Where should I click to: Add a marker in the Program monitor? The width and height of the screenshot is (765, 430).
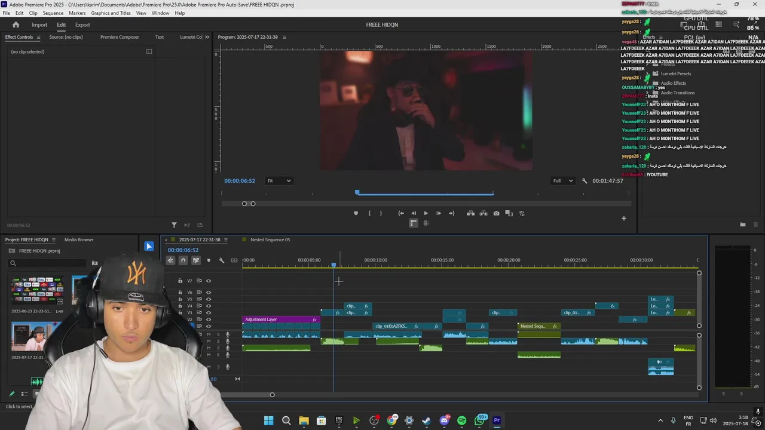[356, 213]
